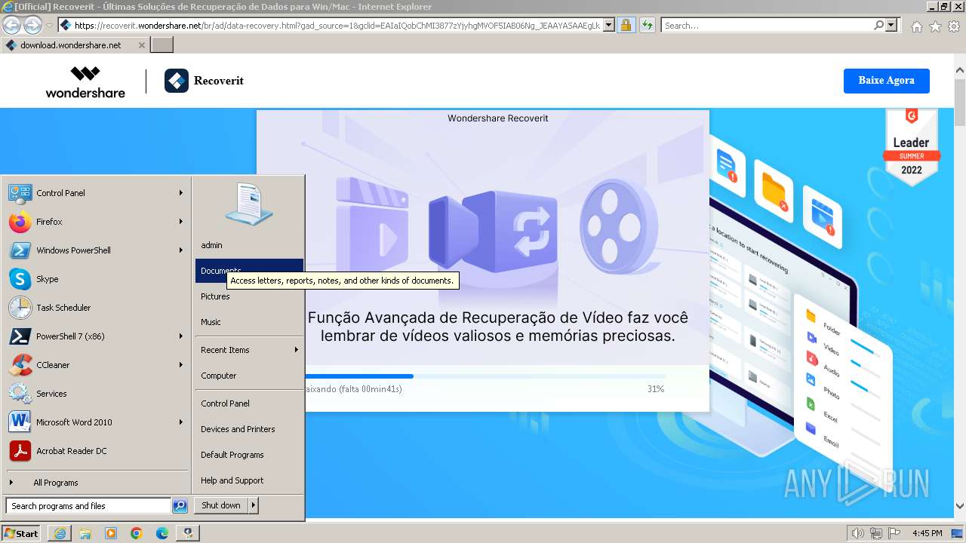The image size is (966, 543).
Task: Open Task Scheduler from the Start menu
Action: coord(97,308)
